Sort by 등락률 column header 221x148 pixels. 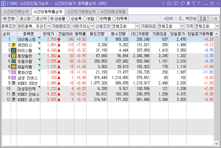(80, 34)
